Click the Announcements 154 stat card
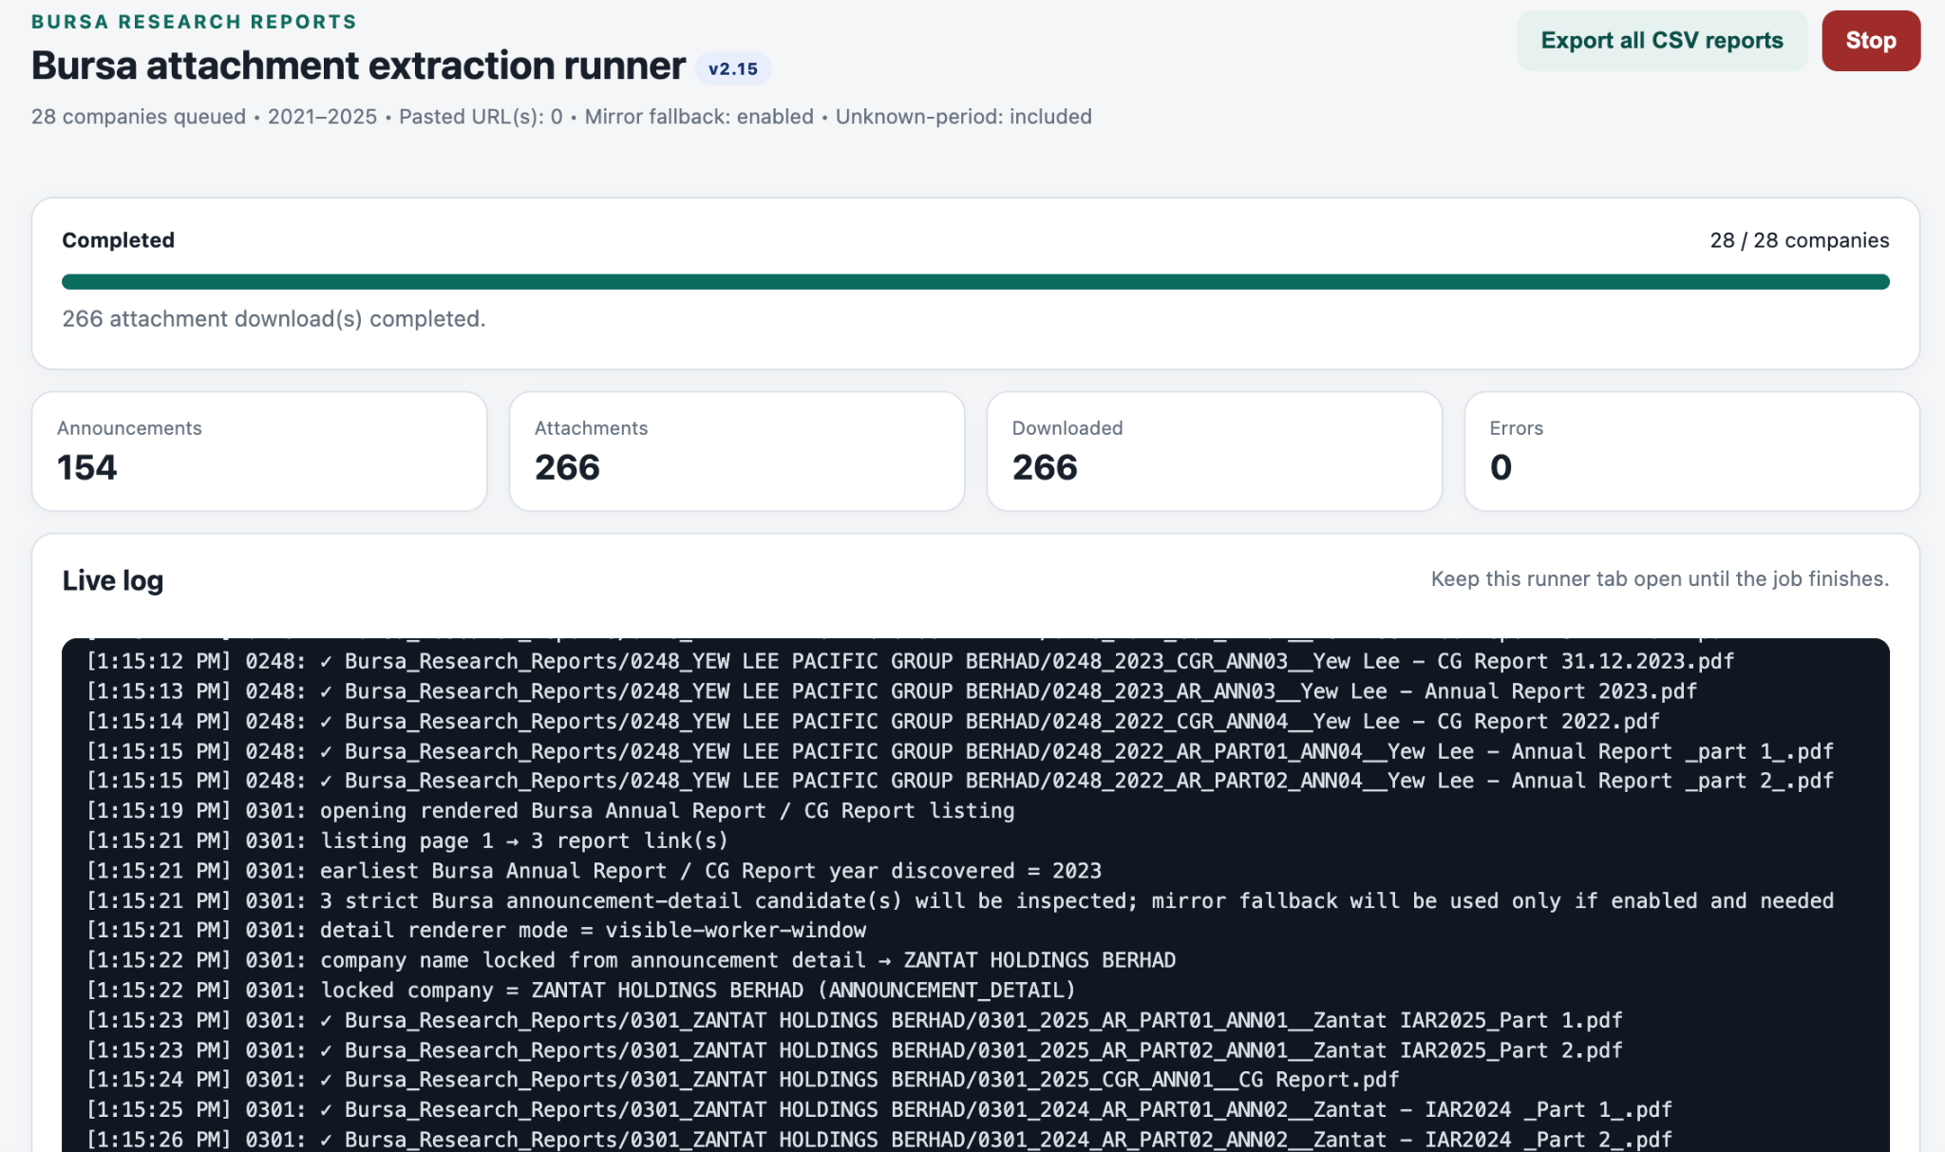Viewport: 1945px width, 1152px height. click(259, 451)
